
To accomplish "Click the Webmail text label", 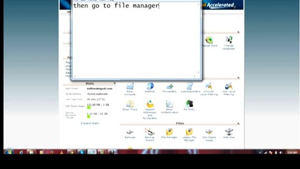I will [150, 92].
